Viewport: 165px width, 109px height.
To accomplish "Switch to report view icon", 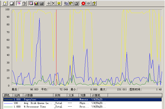I will point(41,3).
